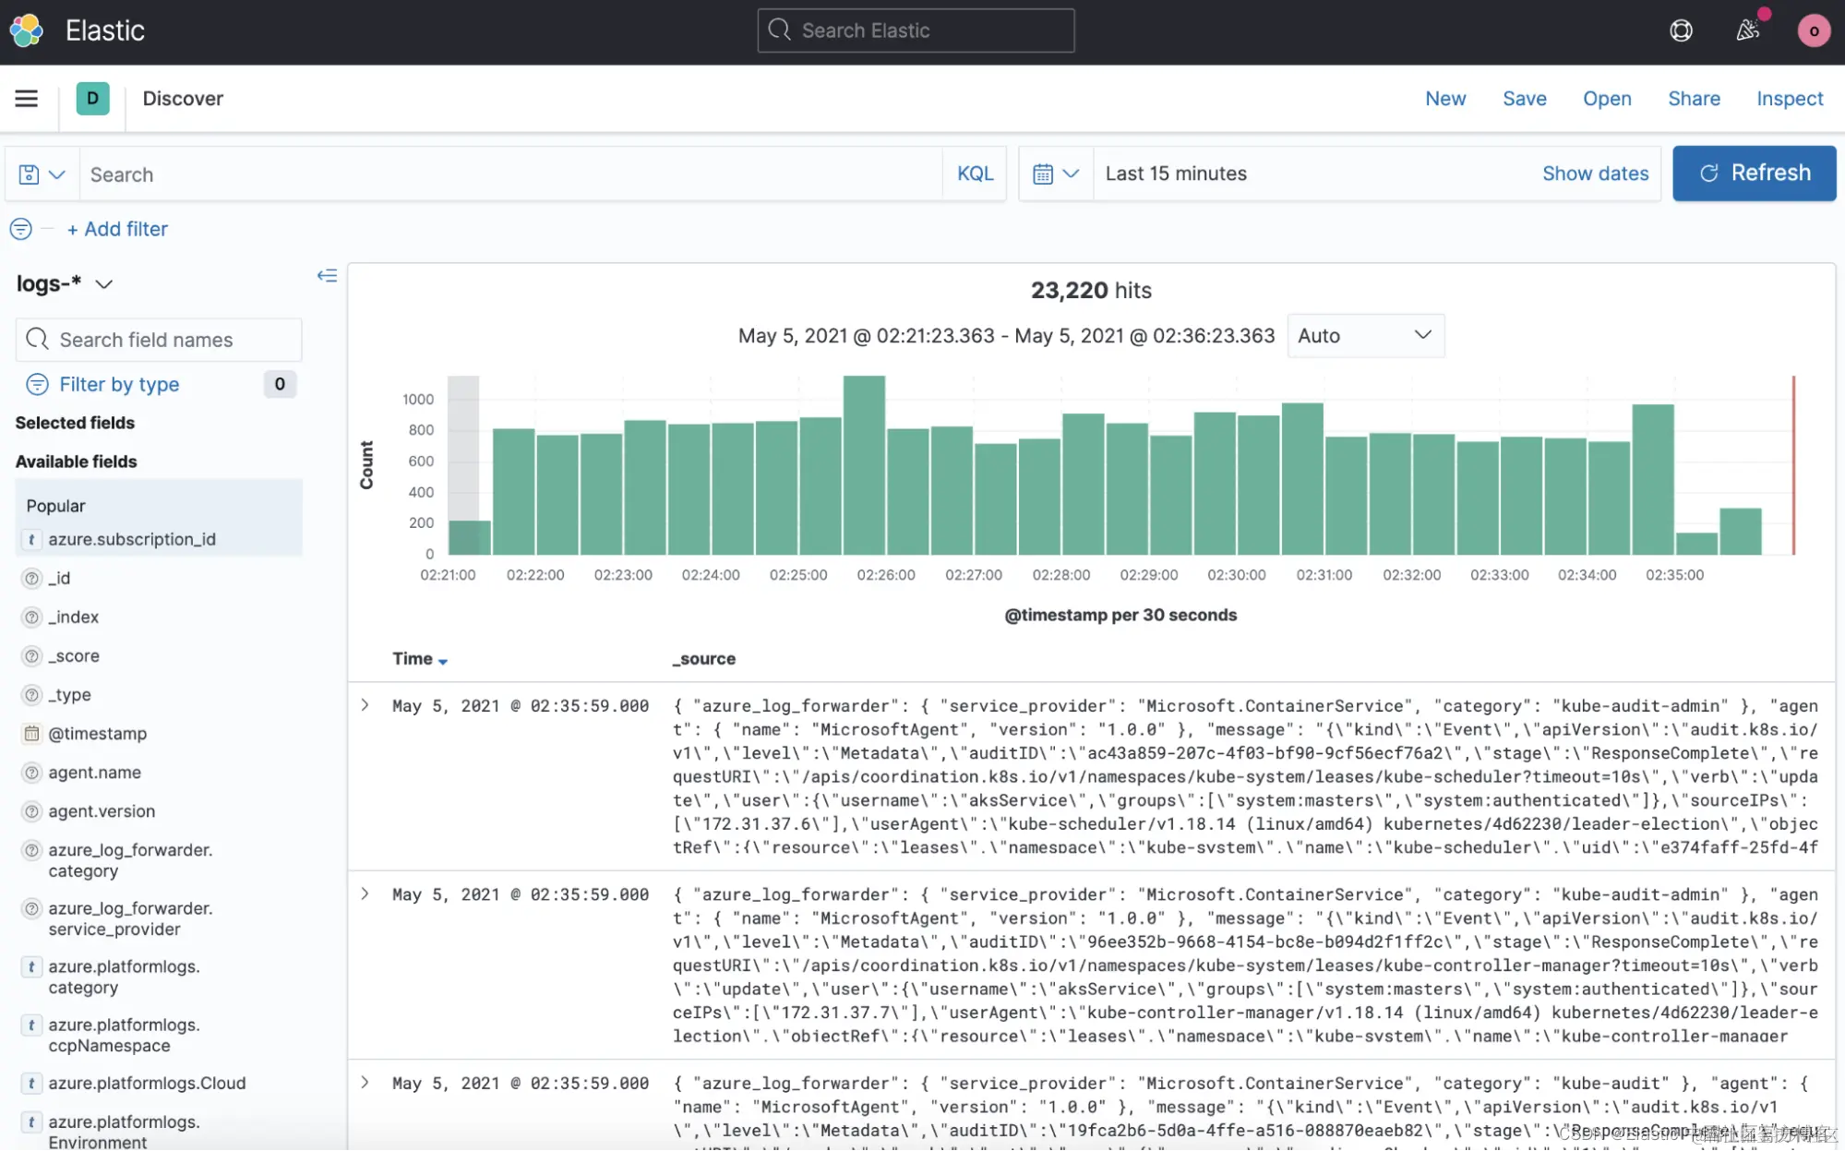Open the Inspect menu item

coord(1789,99)
